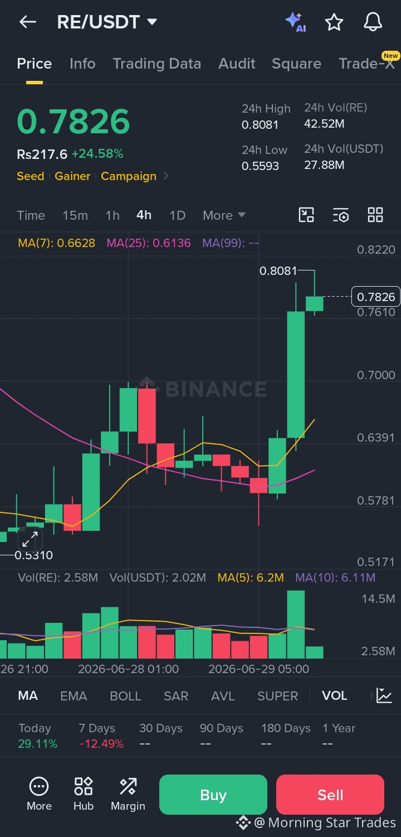This screenshot has height=837, width=401.
Task: Toggle the BOLL indicator
Action: pos(125,695)
